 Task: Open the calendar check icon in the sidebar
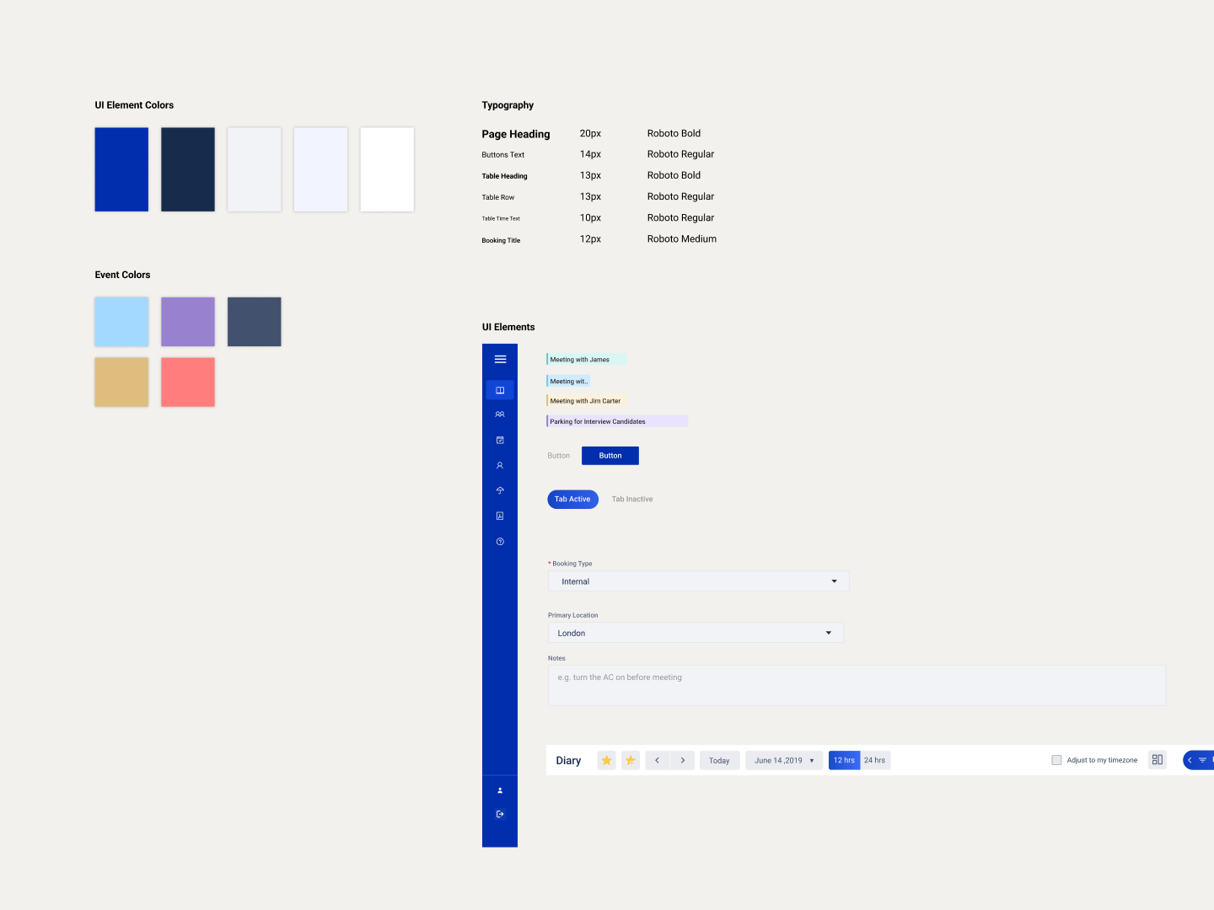tap(500, 440)
